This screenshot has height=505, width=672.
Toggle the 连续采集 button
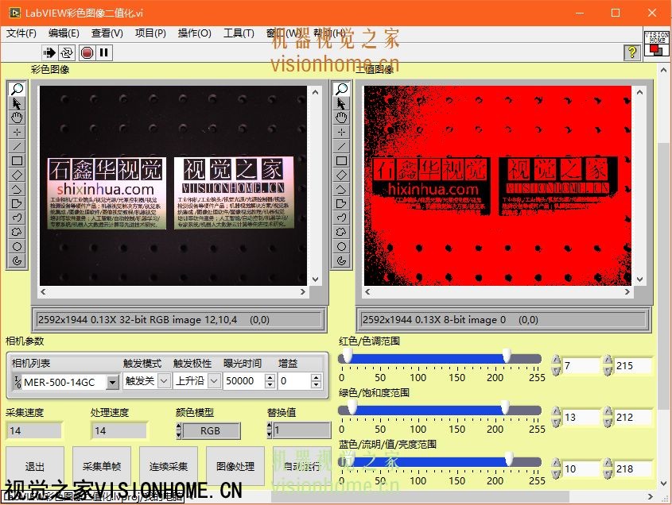[169, 466]
